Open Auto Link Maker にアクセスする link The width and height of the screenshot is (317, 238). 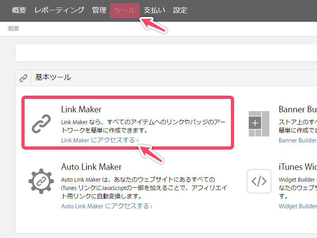(x=107, y=206)
